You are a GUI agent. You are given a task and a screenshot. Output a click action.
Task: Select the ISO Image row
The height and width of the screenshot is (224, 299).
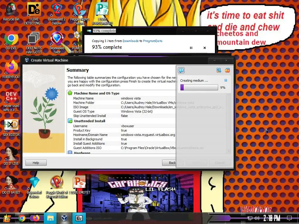point(122,107)
